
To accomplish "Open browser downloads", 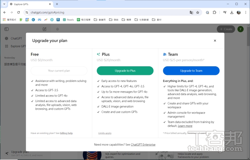I will point(232,12).
